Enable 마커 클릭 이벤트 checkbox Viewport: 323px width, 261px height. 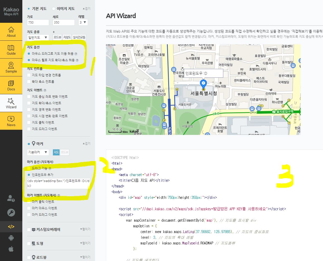point(29,202)
